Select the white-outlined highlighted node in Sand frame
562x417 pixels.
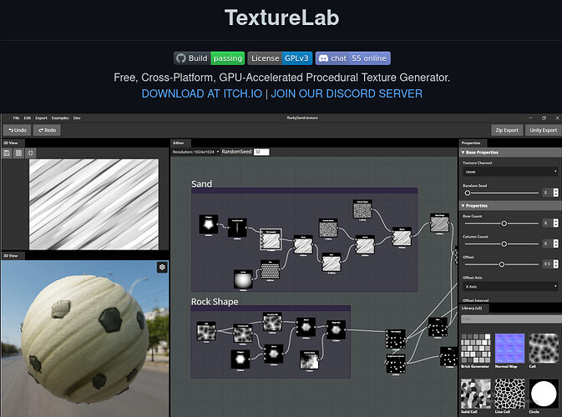point(271,239)
